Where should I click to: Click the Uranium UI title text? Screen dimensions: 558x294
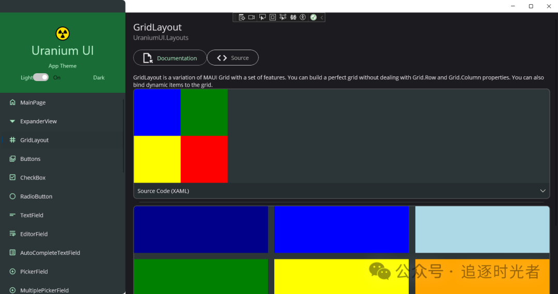pyautogui.click(x=63, y=51)
